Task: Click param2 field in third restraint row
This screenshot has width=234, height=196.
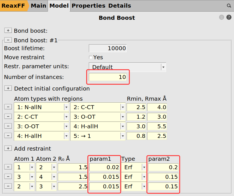Action: click(x=163, y=186)
